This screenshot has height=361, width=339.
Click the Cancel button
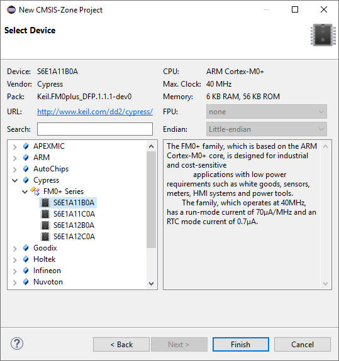point(303,345)
